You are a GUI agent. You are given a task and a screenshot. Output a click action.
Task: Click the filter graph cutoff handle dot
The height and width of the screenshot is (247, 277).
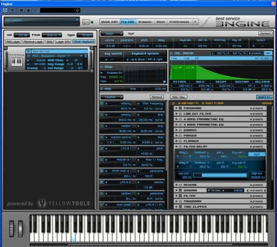[x=164, y=82]
